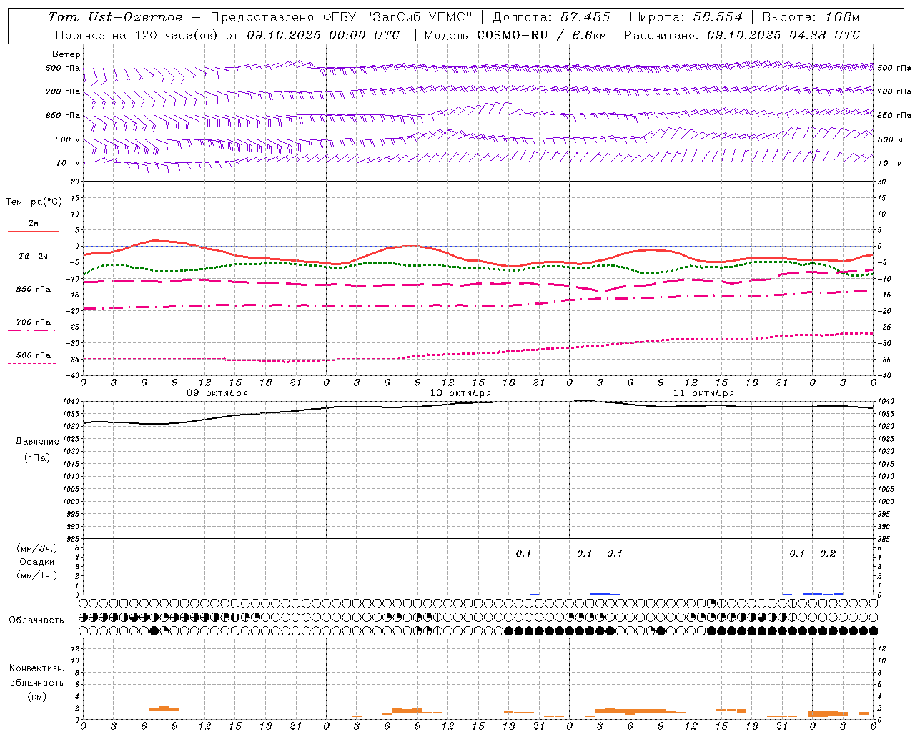Click the "Облачность" cloud cover label
Image resolution: width=915 pixels, height=732 pixels.
tap(36, 620)
